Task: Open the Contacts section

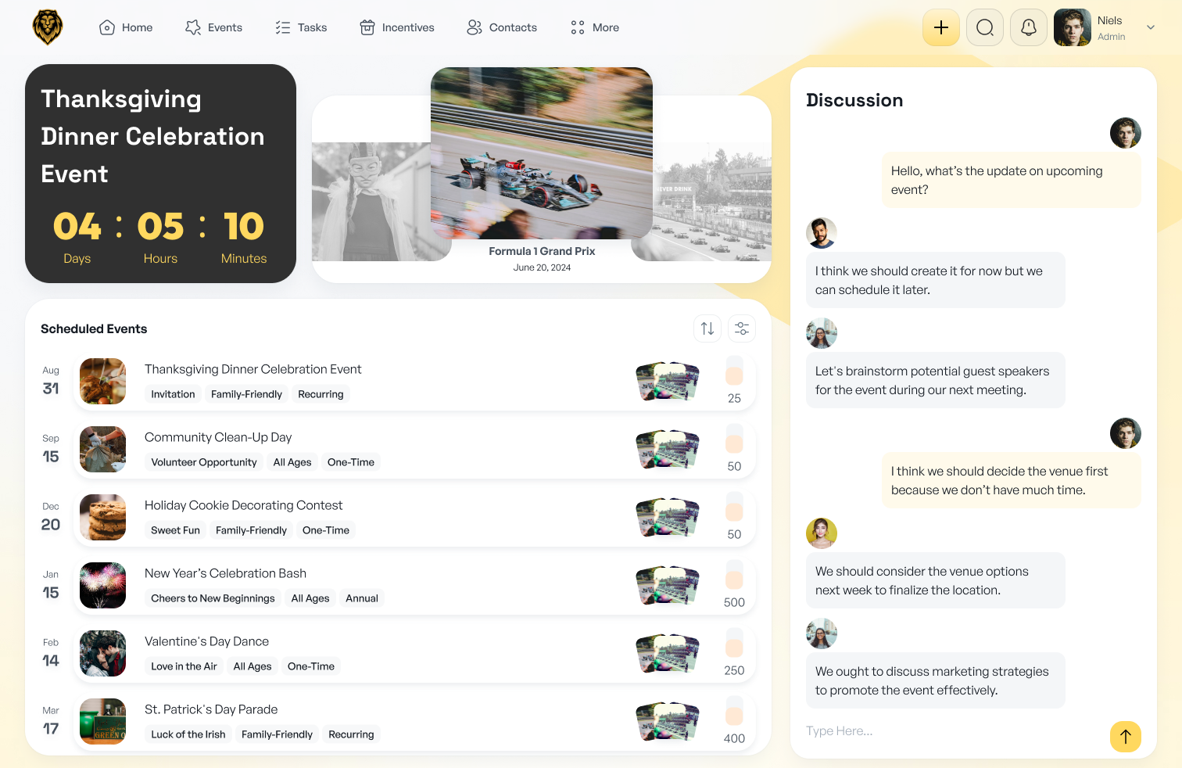Action: click(x=502, y=27)
